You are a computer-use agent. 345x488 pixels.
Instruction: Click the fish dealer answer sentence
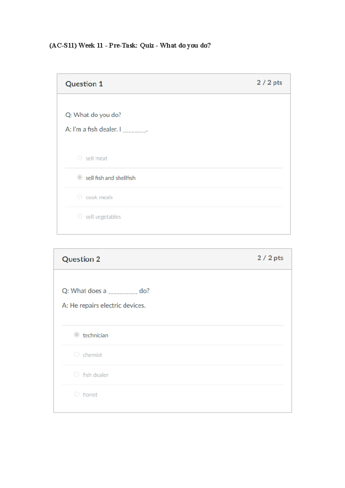coord(106,129)
